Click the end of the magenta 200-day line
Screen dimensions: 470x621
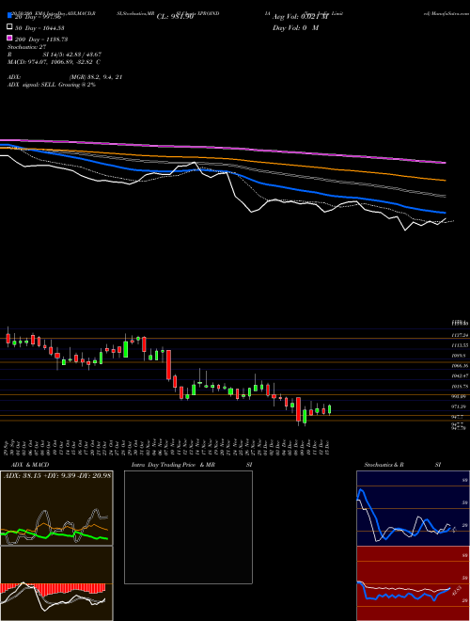click(x=445, y=163)
